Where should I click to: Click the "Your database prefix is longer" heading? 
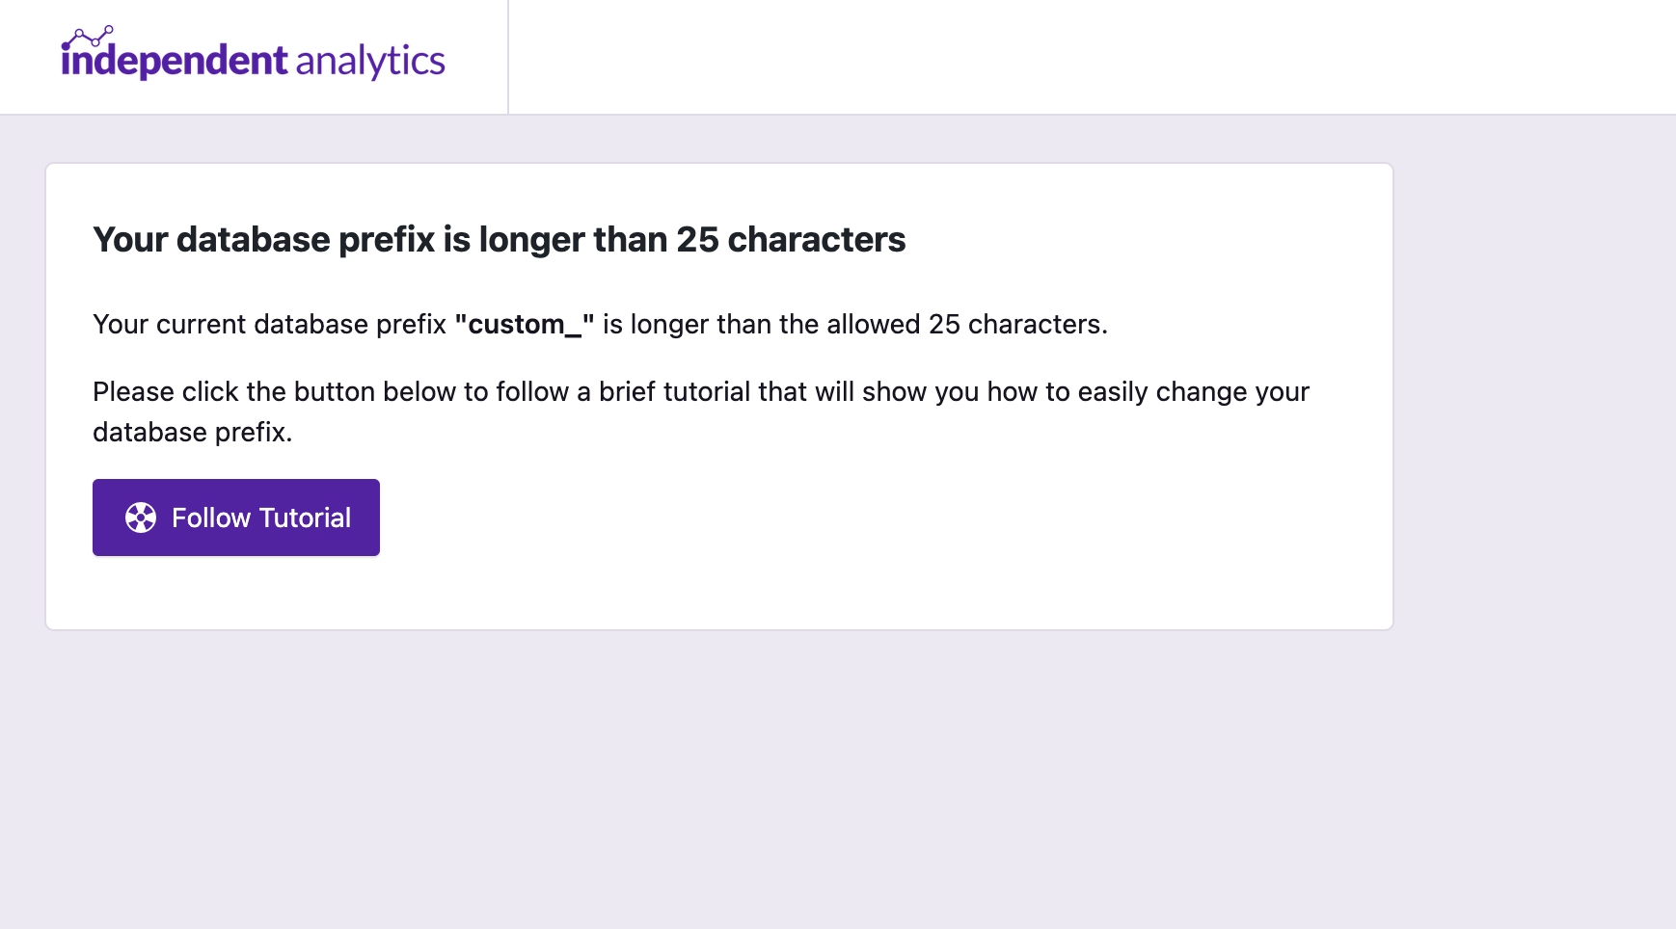499,239
